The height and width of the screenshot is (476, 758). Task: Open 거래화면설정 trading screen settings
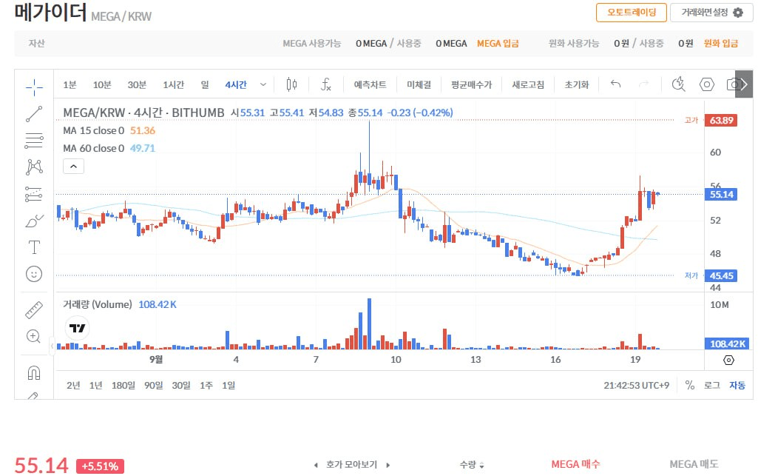[711, 12]
